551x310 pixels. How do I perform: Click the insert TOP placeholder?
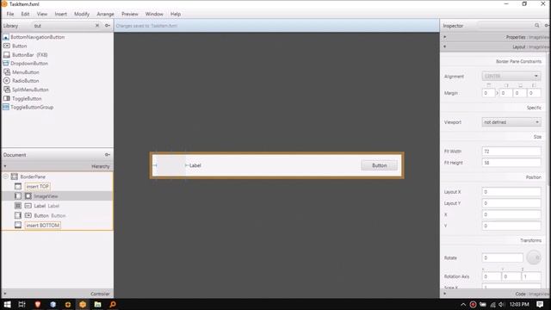tap(38, 186)
